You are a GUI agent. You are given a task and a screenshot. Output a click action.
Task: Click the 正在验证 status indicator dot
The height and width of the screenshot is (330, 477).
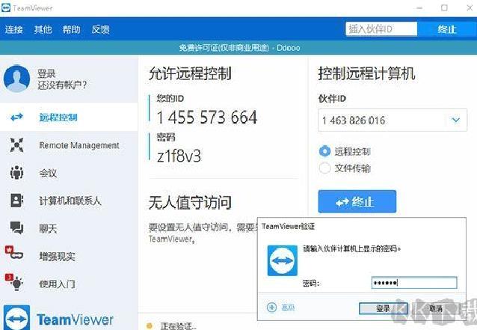(x=149, y=326)
